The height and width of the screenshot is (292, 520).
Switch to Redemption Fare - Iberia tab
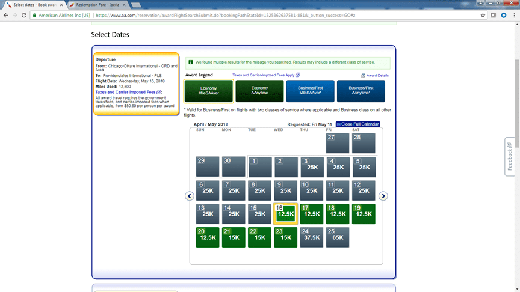click(x=97, y=5)
